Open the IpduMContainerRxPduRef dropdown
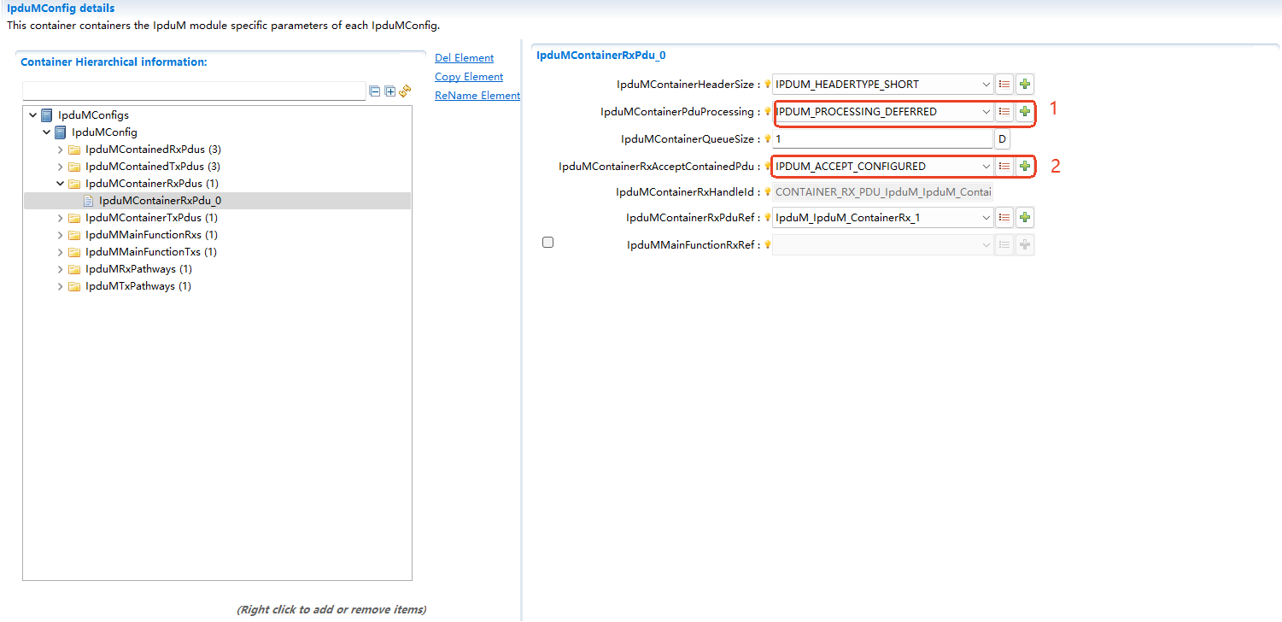Screen dimensions: 1282x622 [x=986, y=218]
